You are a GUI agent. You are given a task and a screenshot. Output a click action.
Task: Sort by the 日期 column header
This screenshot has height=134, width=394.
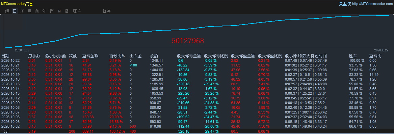(x=5, y=56)
